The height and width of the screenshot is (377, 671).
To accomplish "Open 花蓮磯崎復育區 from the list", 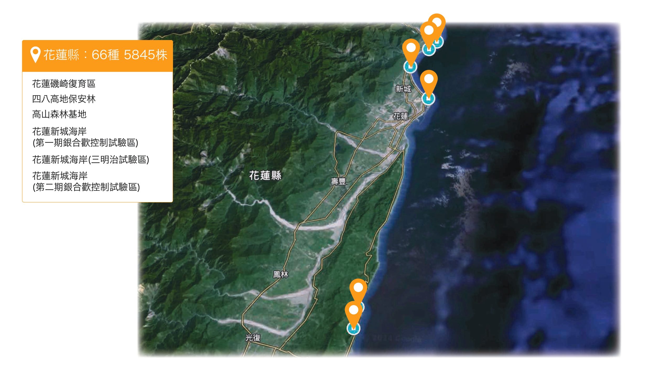I will click(x=64, y=84).
